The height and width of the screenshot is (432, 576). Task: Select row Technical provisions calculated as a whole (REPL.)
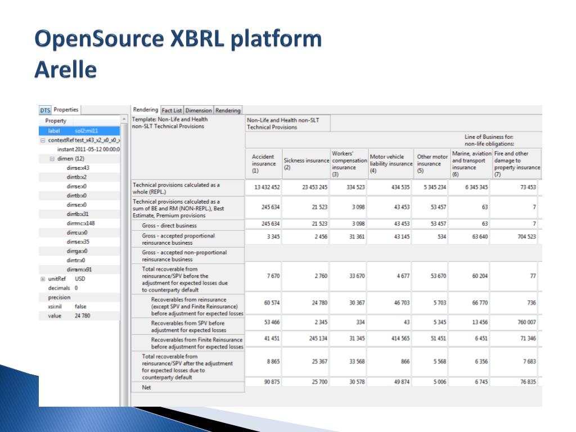tap(188, 188)
